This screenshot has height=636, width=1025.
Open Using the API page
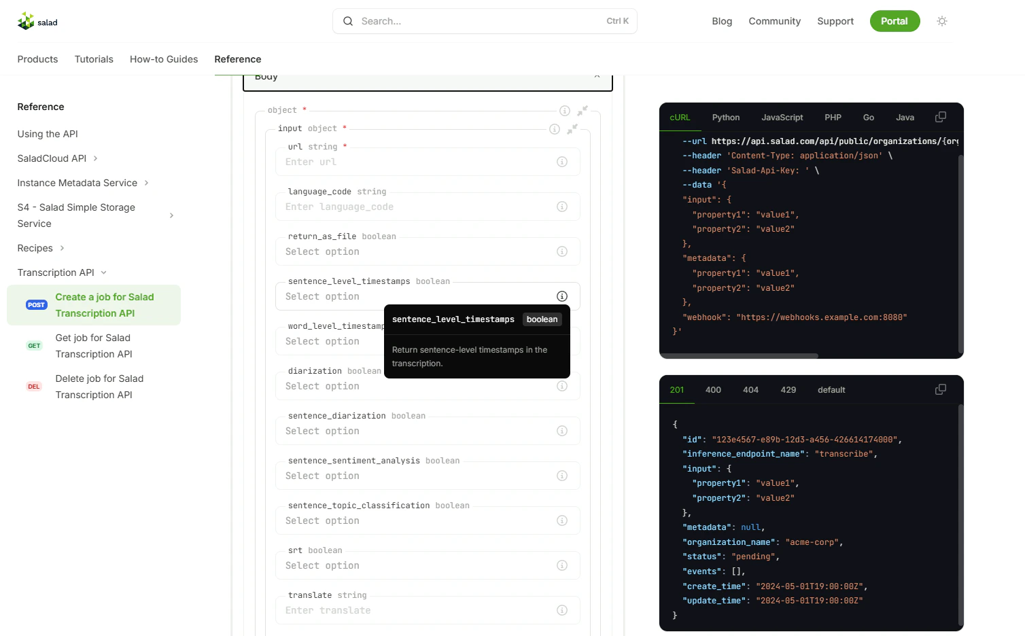click(48, 134)
